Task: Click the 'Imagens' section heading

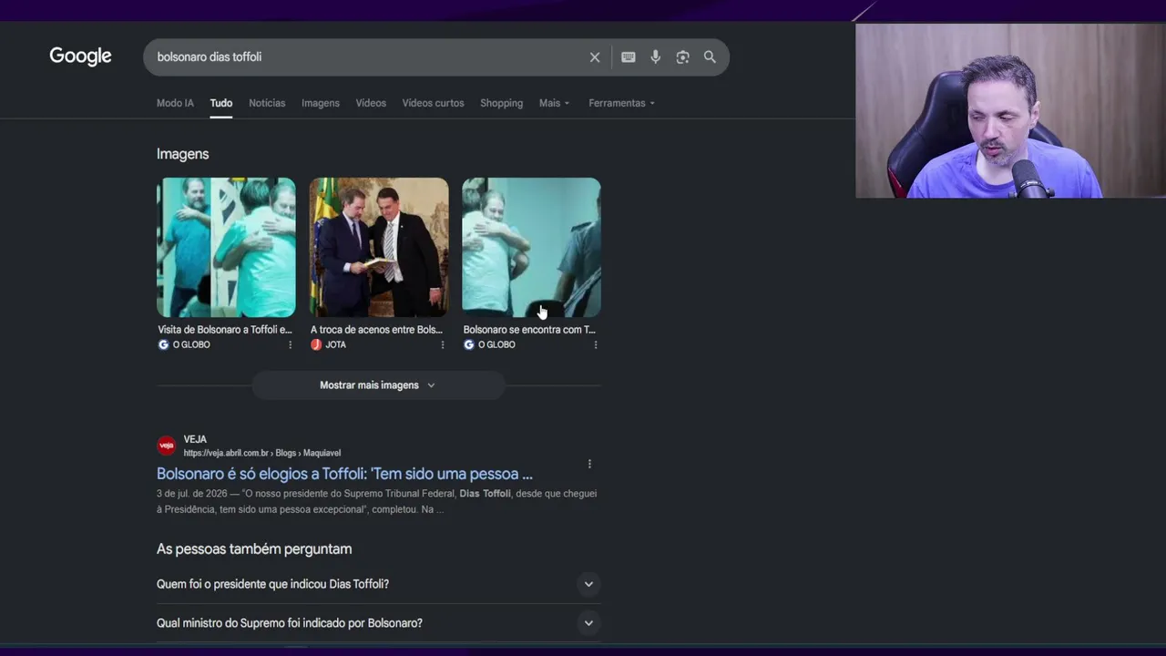Action: pos(182,154)
